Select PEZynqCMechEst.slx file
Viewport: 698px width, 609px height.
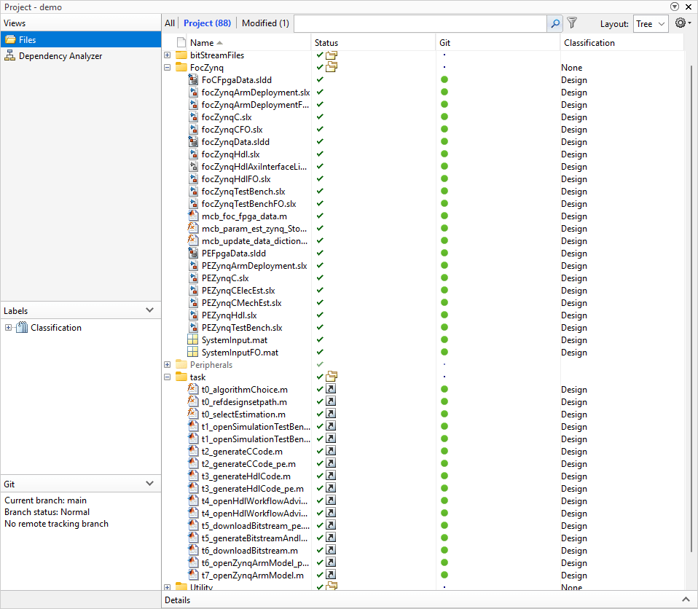coord(241,303)
